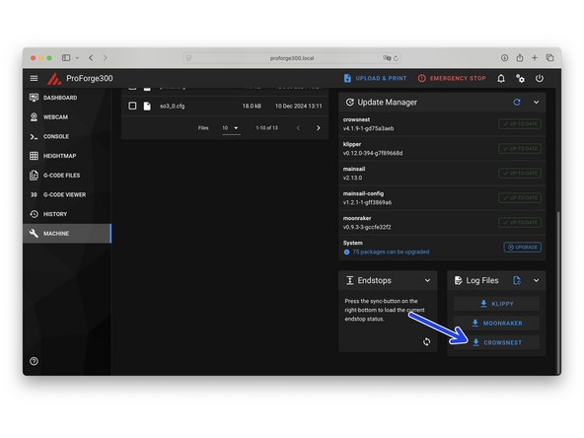Open files per page dropdown
Image resolution: width=584 pixels, height=438 pixels.
coord(231,128)
